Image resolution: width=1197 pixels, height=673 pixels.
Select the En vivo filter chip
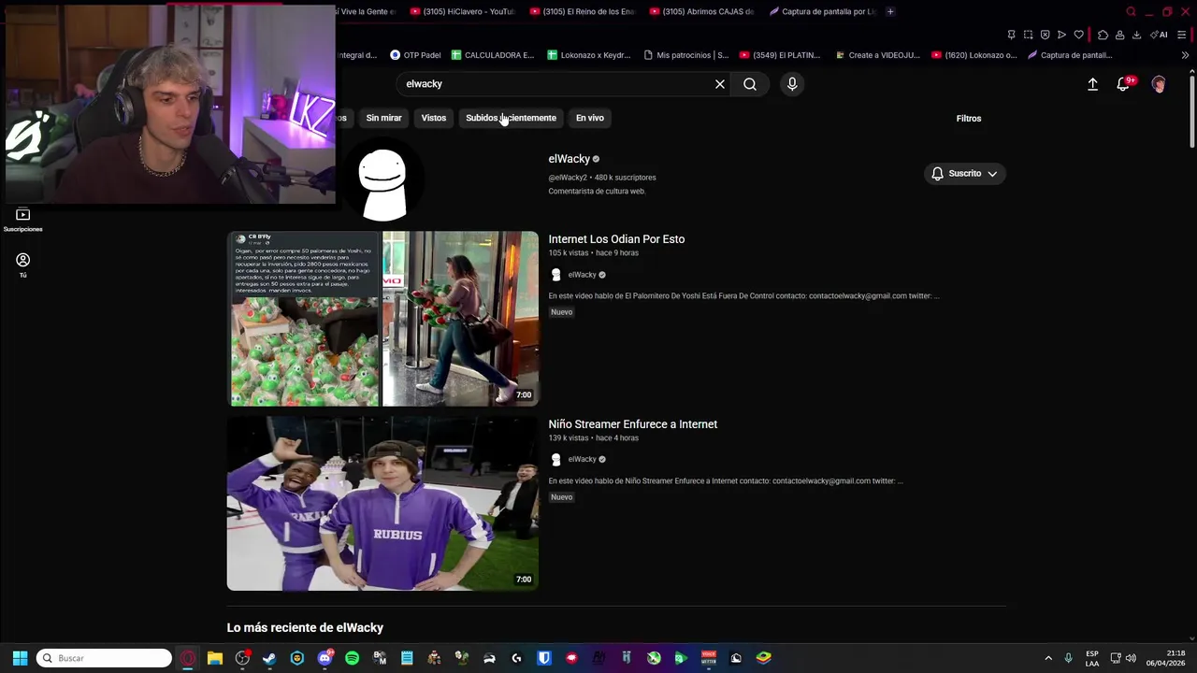point(590,118)
